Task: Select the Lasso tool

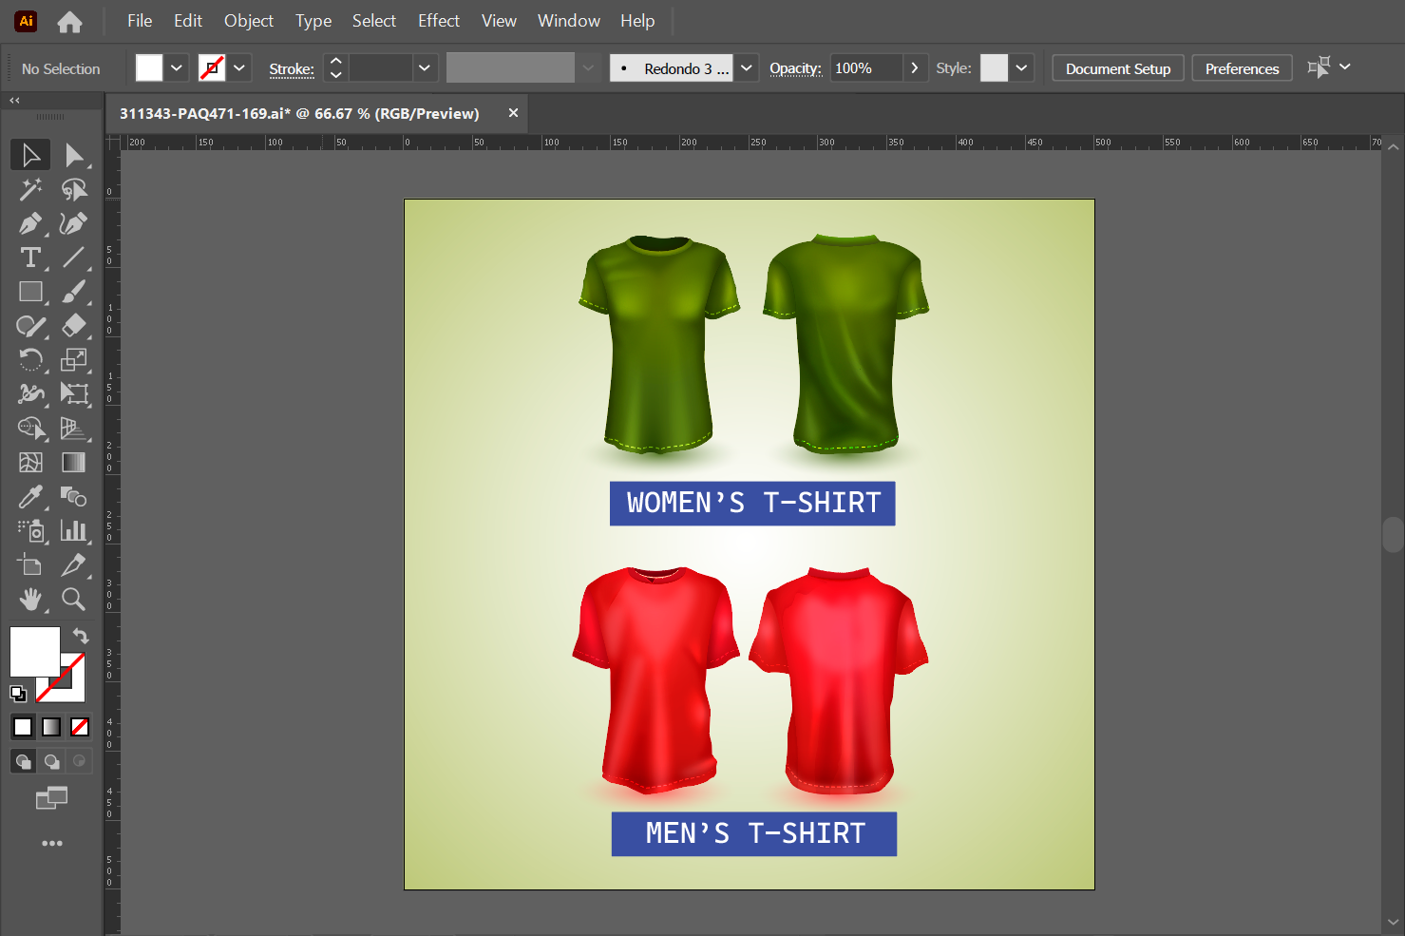Action: (x=74, y=189)
